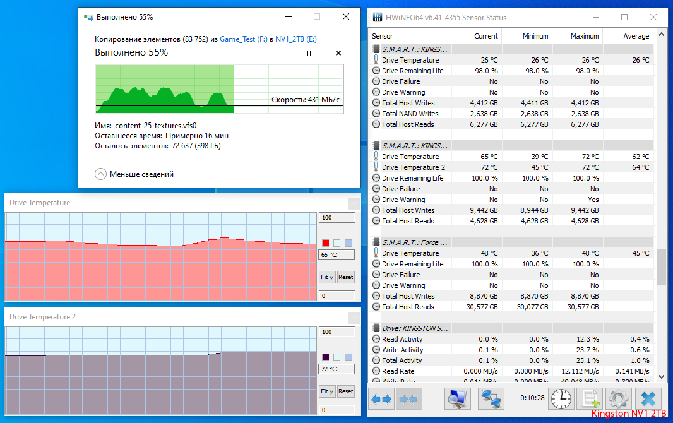
Task: Click the 0 minimum field in Drive Temperature 2 graph
Action: pos(337,410)
